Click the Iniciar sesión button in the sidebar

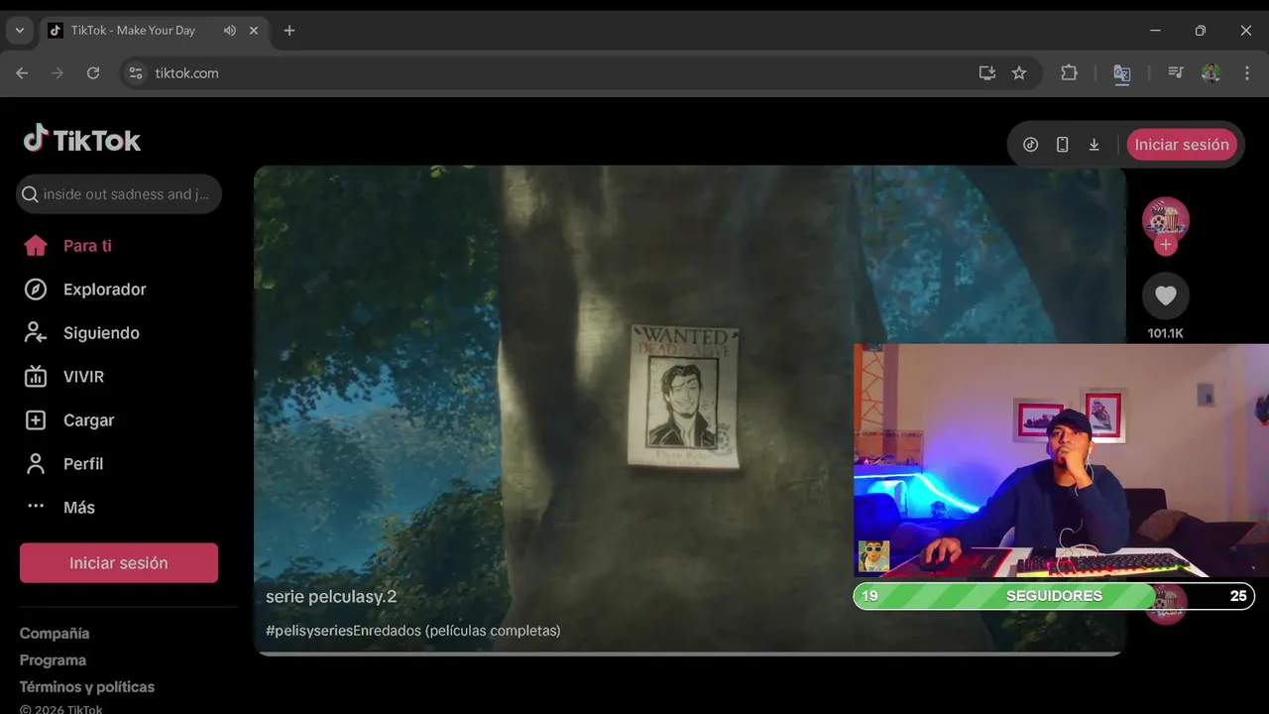point(119,563)
